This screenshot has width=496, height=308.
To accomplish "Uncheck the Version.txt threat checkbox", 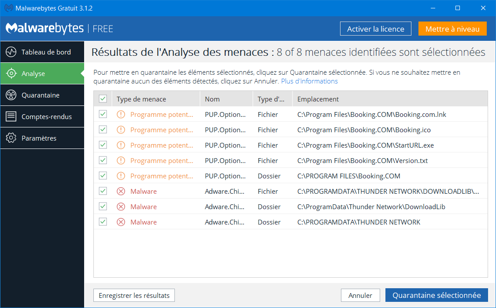I will click(103, 160).
